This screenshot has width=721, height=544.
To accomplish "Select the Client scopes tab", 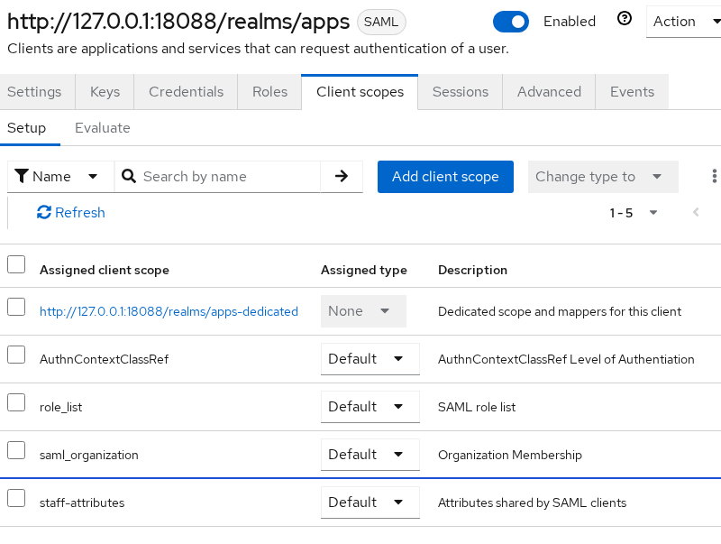I will pyautogui.click(x=360, y=92).
